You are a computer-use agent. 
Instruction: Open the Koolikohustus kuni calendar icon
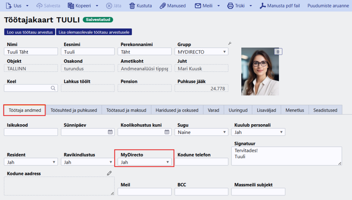(x=167, y=132)
